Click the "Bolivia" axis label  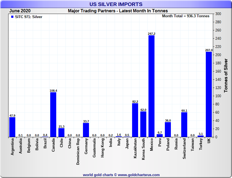pos(37,144)
